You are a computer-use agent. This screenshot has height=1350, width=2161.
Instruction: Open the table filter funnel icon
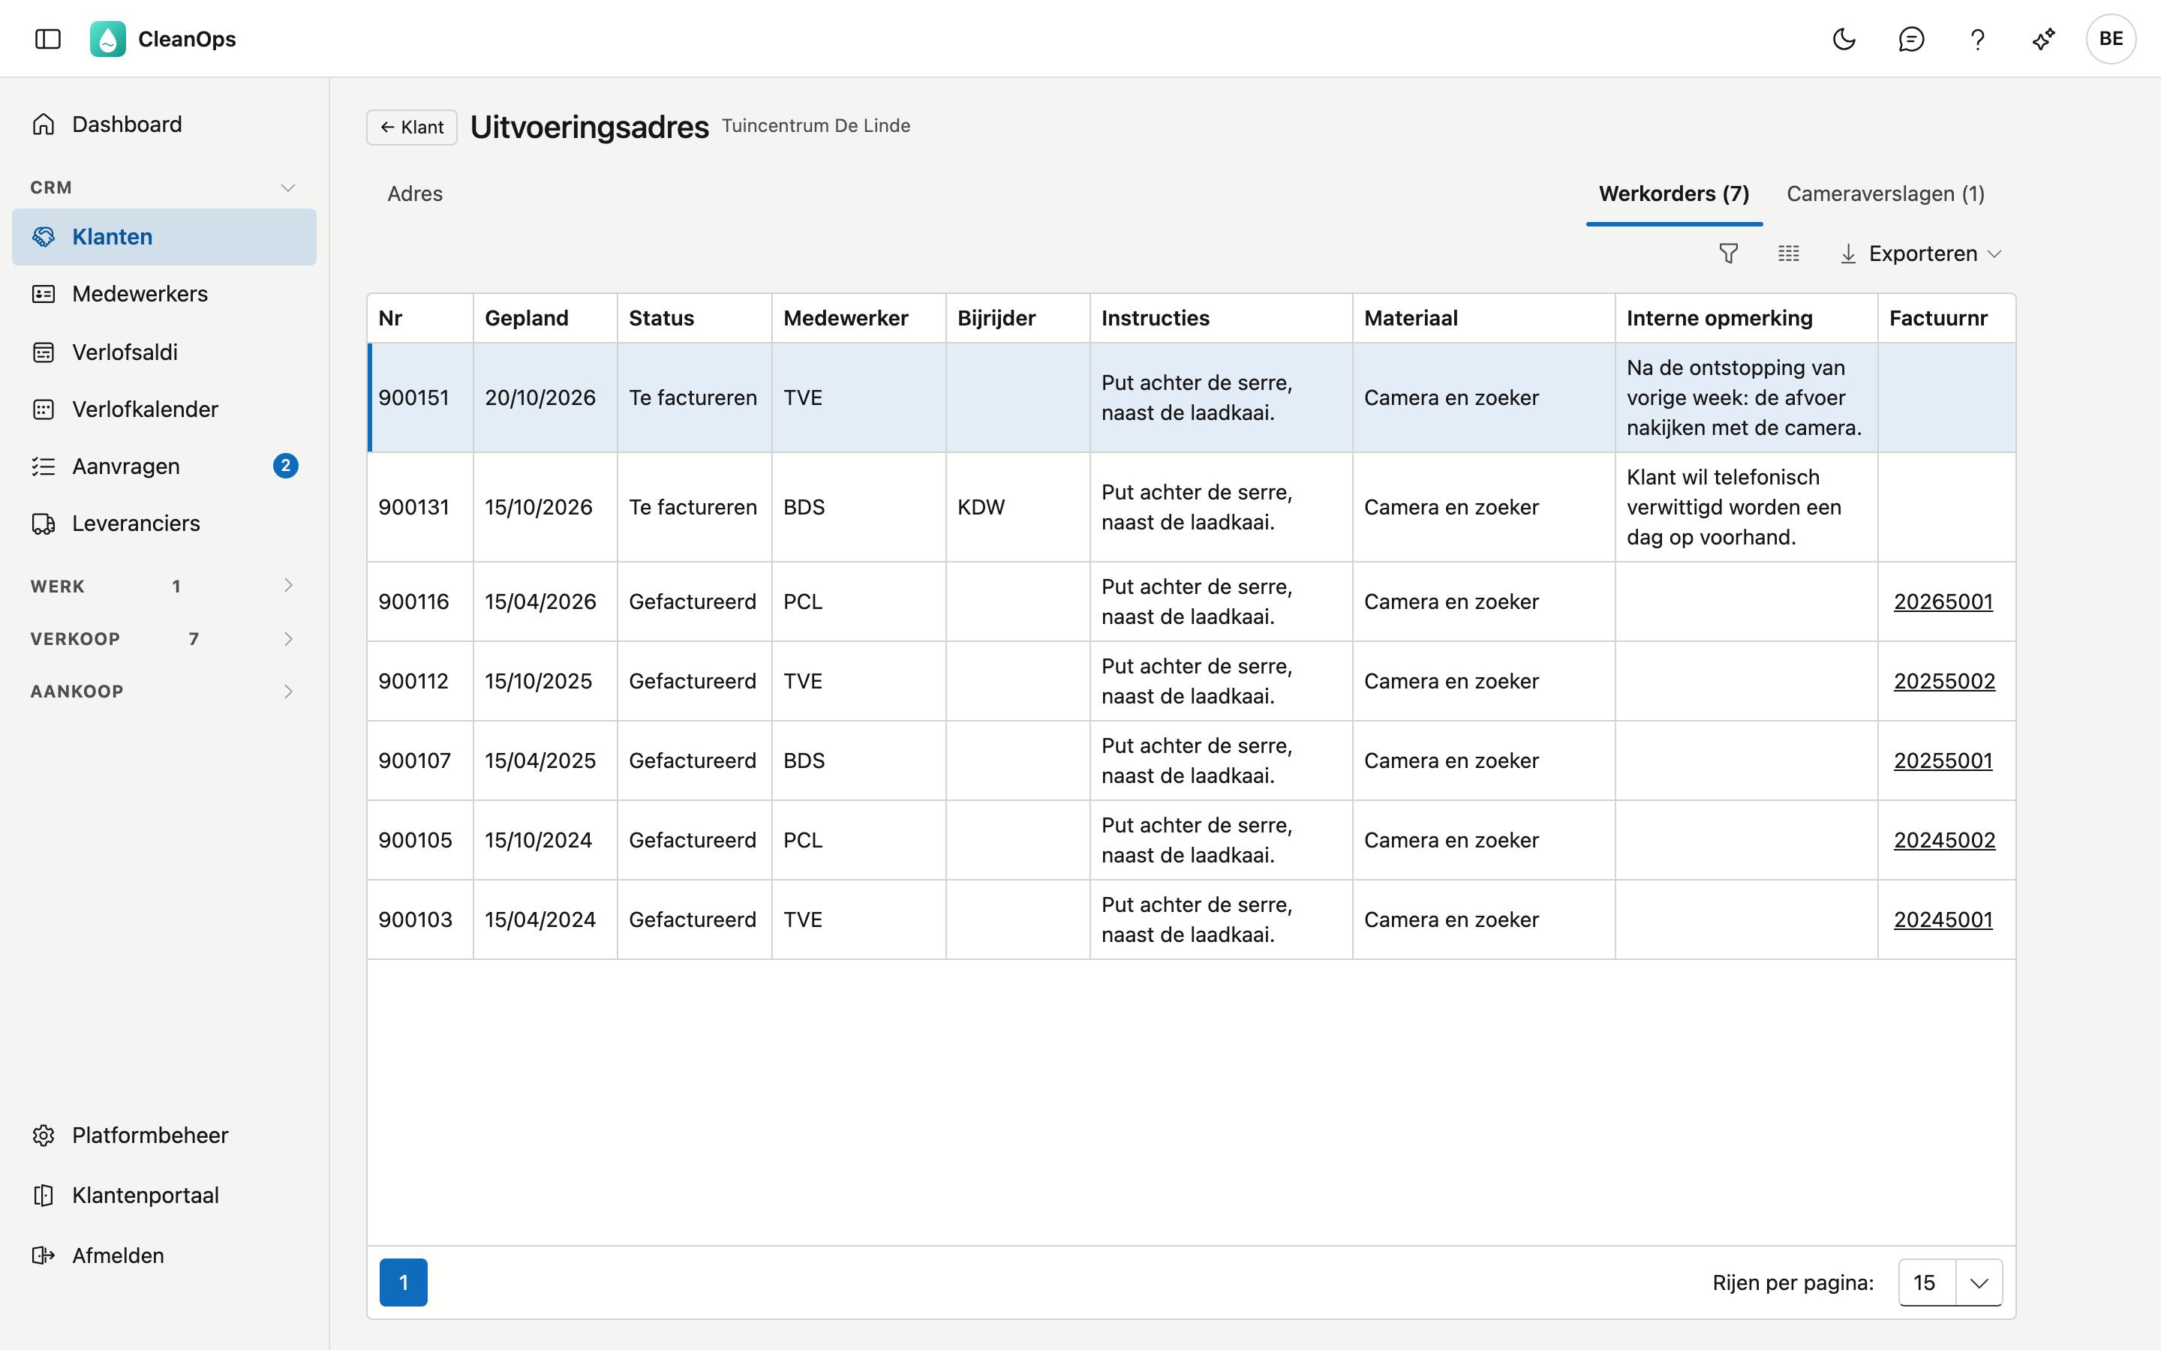click(1729, 253)
